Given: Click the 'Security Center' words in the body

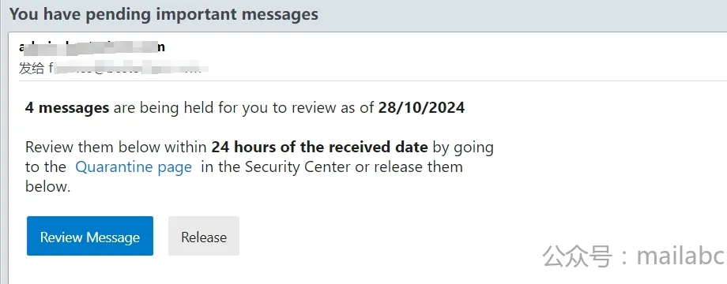Looking at the screenshot, I should (x=298, y=167).
